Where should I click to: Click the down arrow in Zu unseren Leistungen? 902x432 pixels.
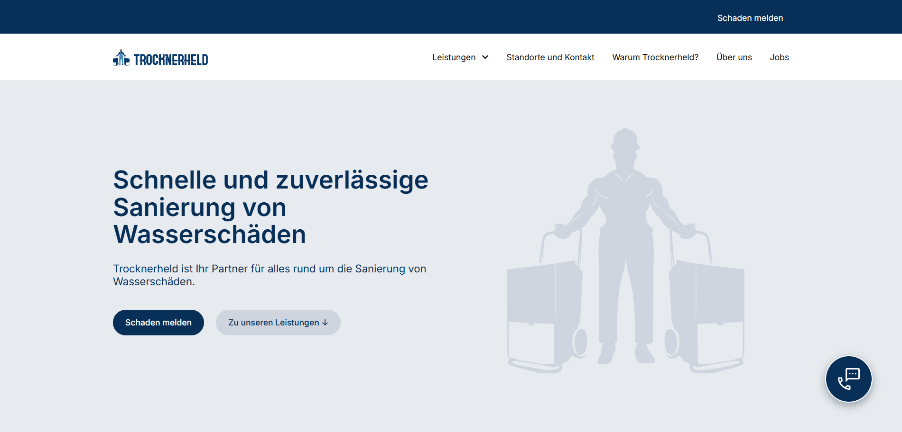pyautogui.click(x=325, y=323)
